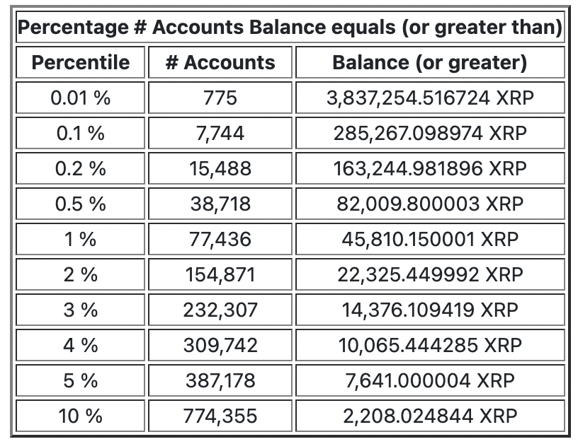Click the 285,267.098974 XRP balance
578x444 pixels.
click(x=430, y=133)
